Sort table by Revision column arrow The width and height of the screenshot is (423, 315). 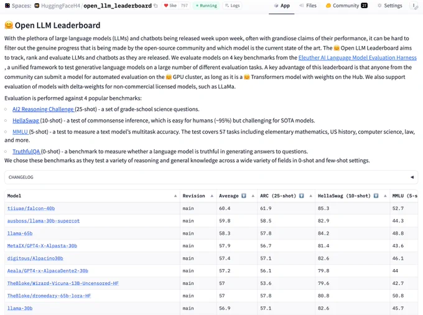tap(211, 196)
